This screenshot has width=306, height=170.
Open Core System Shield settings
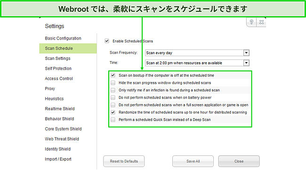pyautogui.click(x=63, y=129)
